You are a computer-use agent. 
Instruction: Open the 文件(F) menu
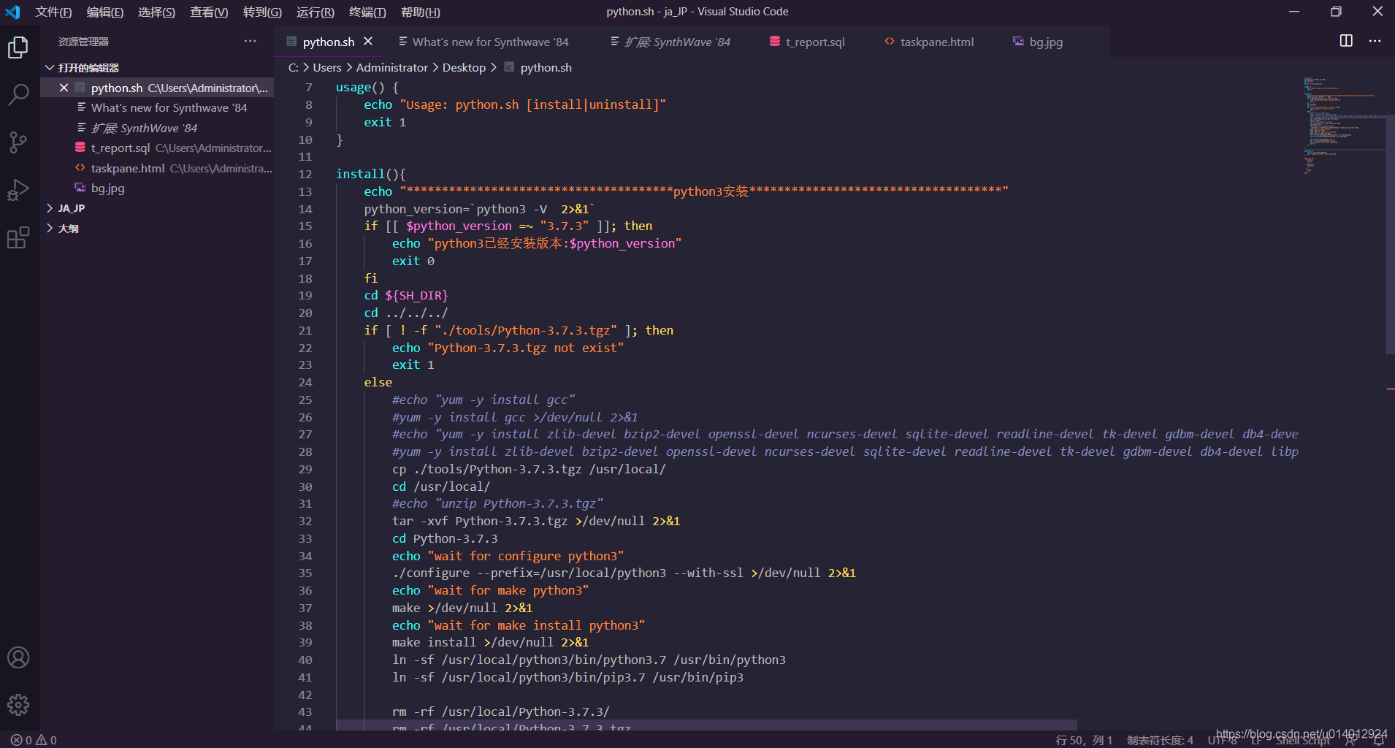(x=53, y=12)
